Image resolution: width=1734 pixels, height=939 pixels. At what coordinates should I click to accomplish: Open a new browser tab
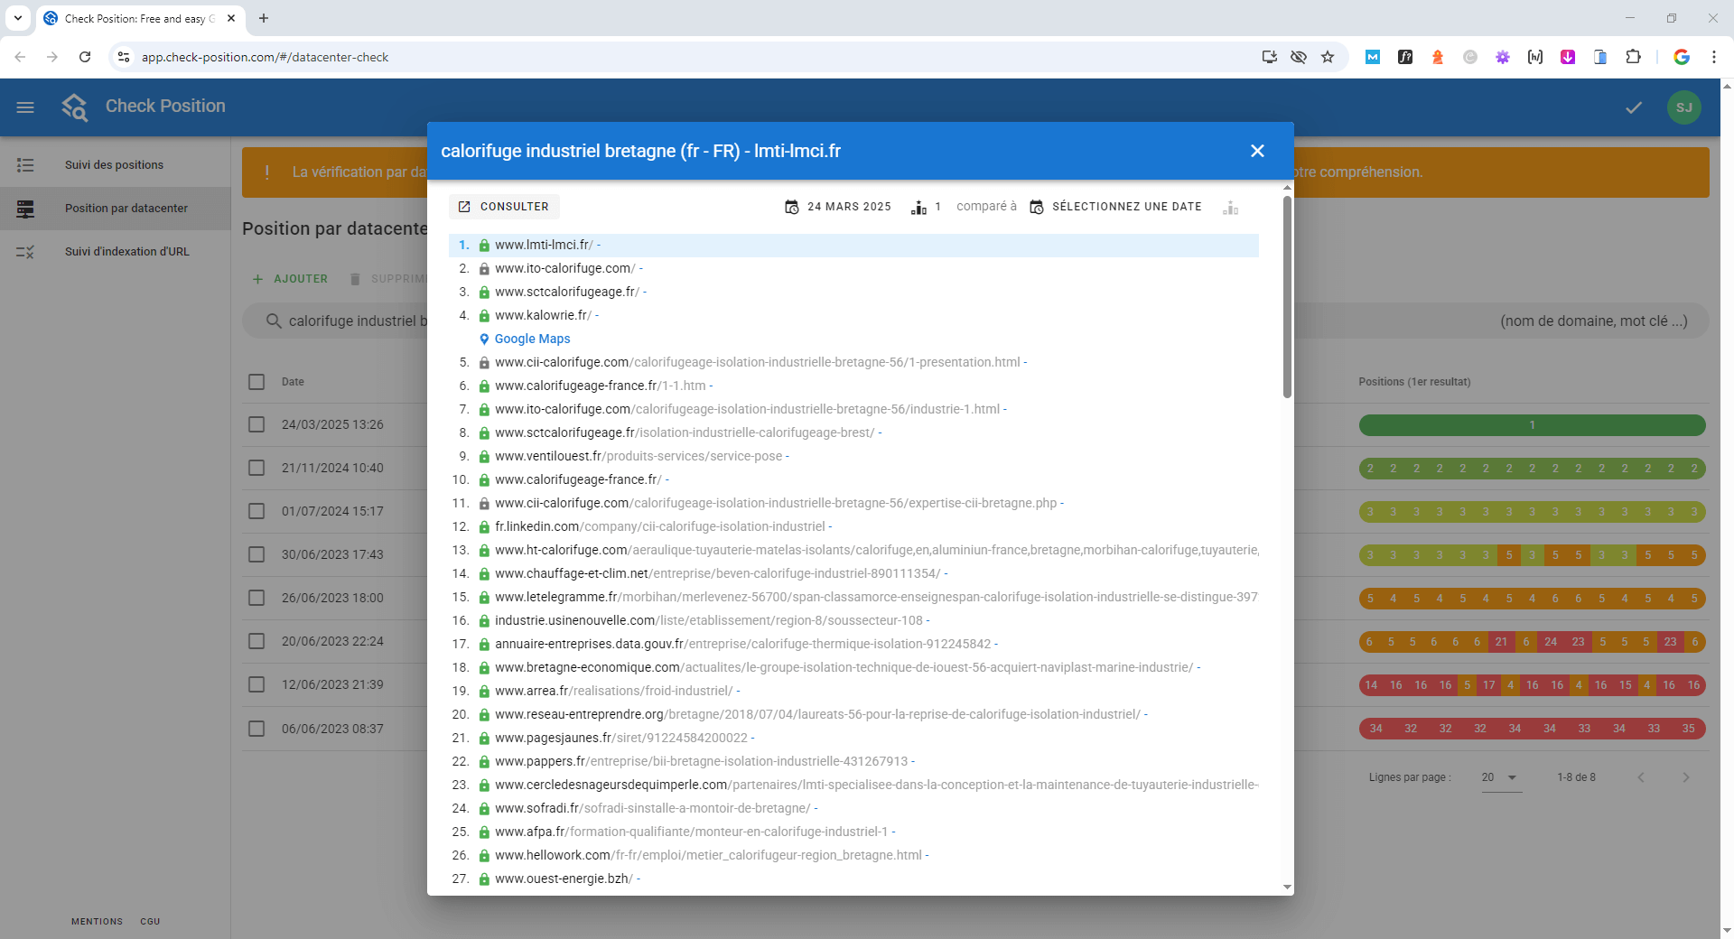point(264,18)
